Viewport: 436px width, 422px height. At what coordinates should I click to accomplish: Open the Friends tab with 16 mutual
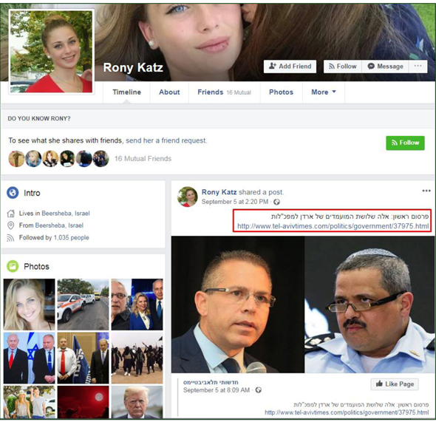click(225, 92)
